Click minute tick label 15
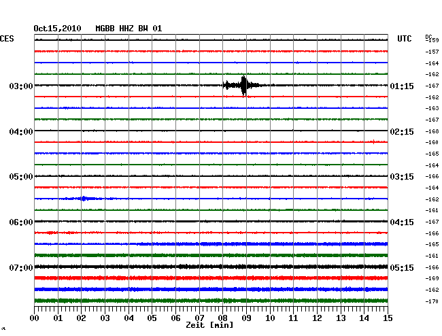 [388, 318]
